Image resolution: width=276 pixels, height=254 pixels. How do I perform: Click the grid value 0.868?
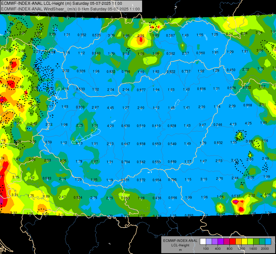[x=248, y=105]
